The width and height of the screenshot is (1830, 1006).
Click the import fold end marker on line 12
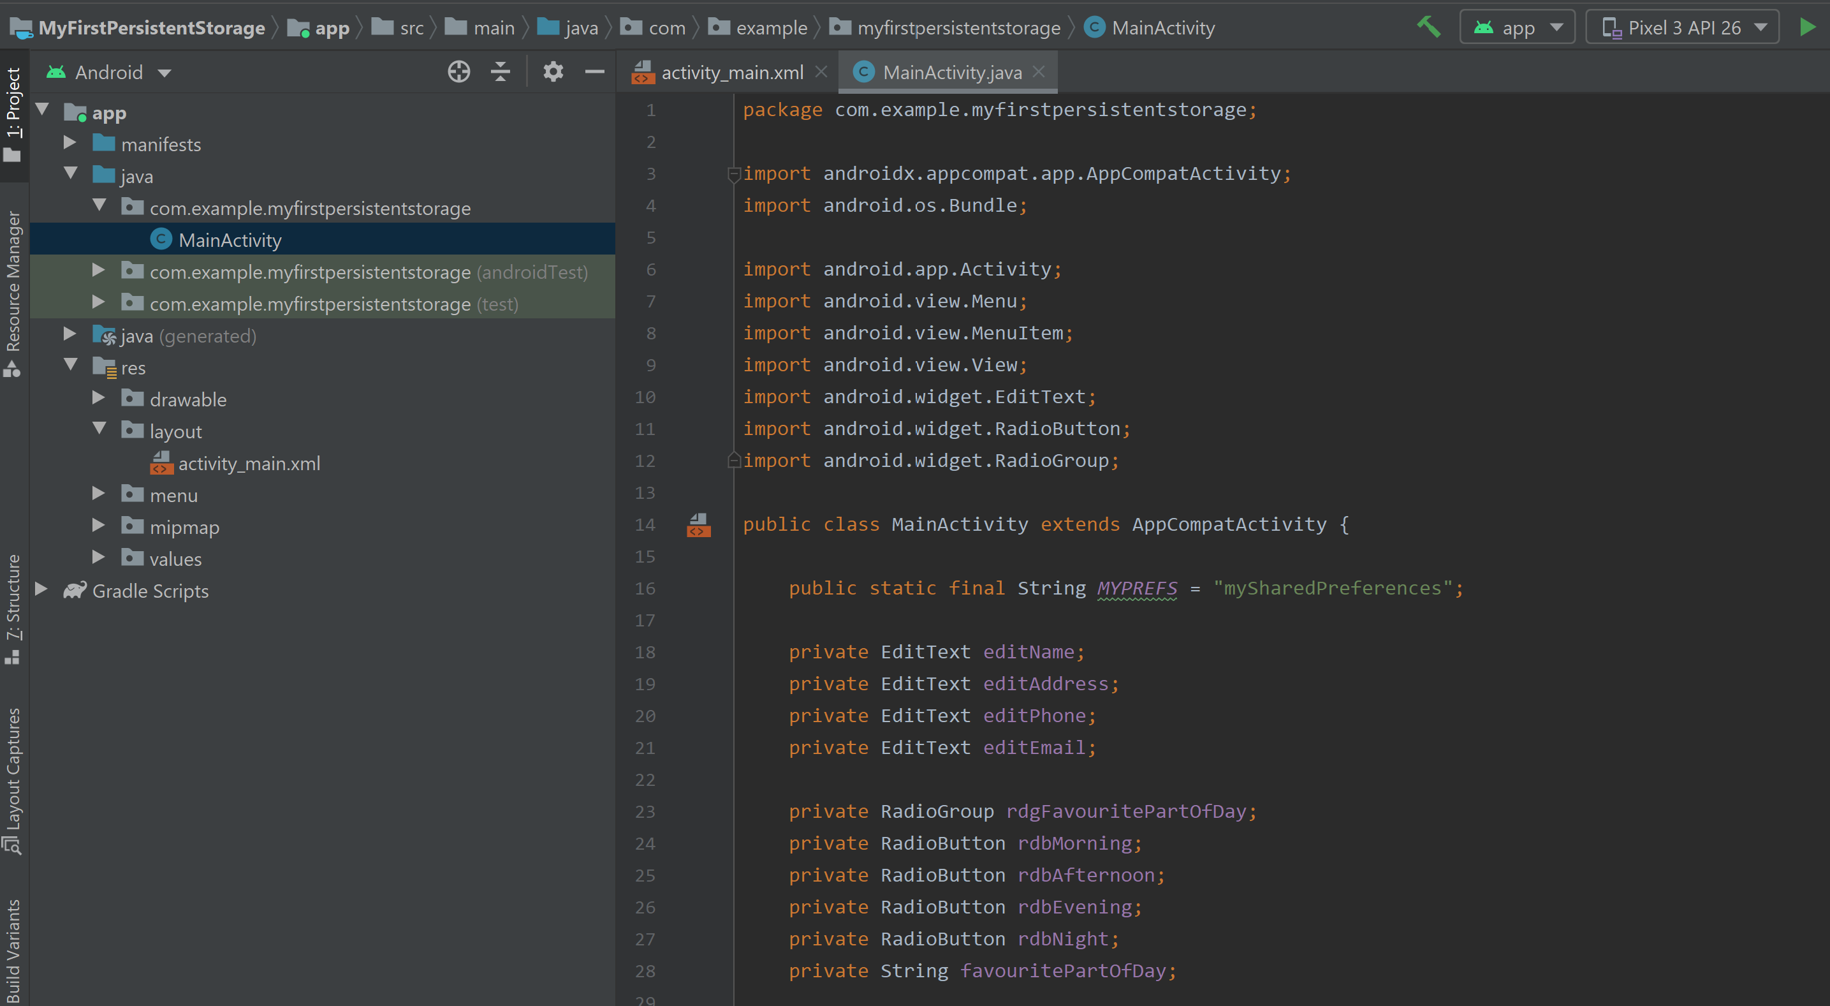733,460
